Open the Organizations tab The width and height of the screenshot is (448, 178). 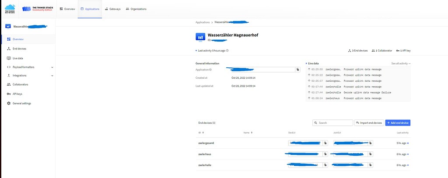click(136, 9)
